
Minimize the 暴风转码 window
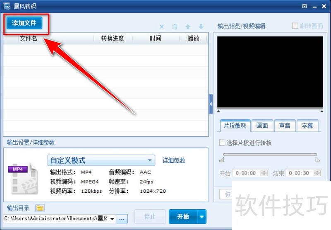coord(314,7)
